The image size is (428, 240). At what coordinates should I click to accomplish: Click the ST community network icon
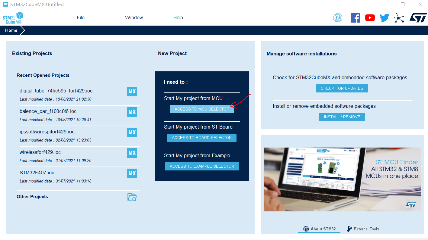pyautogui.click(x=399, y=18)
